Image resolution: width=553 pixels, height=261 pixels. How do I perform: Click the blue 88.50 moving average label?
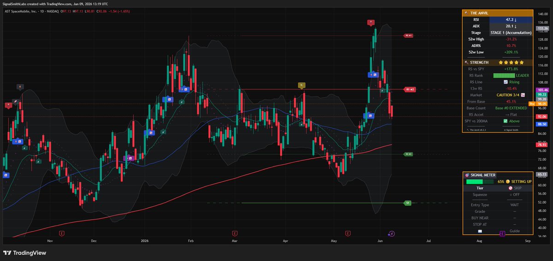[541, 124]
